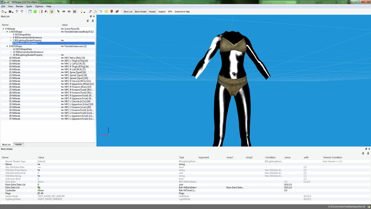Open the dropdown arrow beside the light bulb

84,12
